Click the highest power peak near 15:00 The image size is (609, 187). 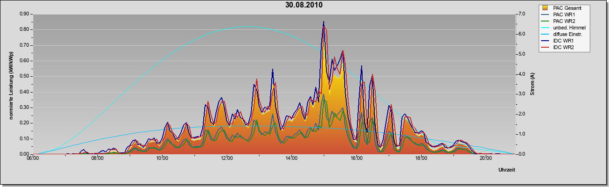click(323, 22)
